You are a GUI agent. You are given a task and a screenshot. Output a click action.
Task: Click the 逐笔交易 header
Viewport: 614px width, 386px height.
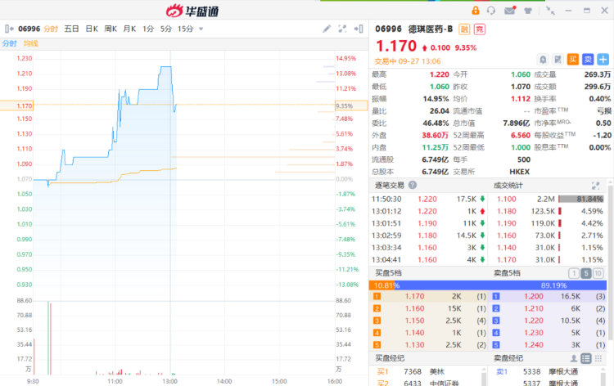click(390, 185)
